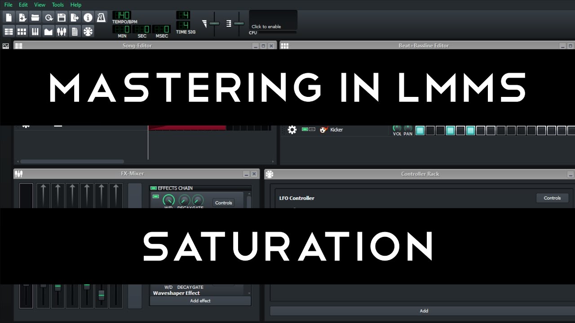Click the Song-Editor window title icon

click(x=19, y=46)
